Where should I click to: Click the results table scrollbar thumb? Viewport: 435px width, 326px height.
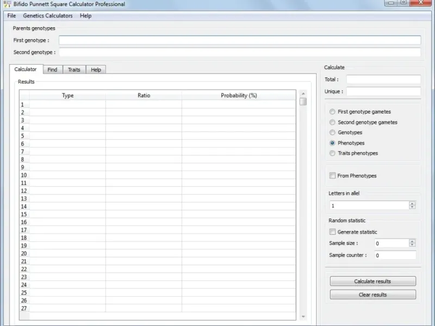(x=303, y=102)
